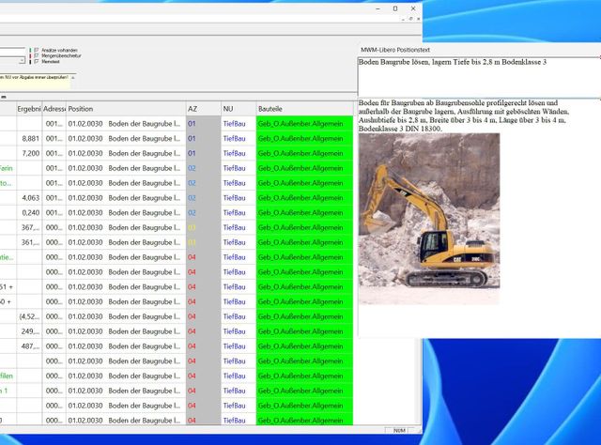Click green Bauteile cell in the 487 row

coord(304,346)
